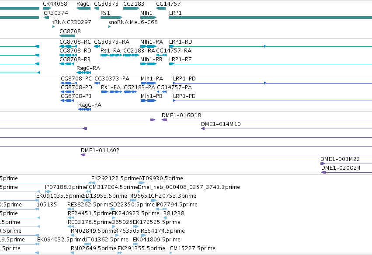This screenshot has width=372, height=255.
Task: Select the Rs1 gene label
Action: 105,13
